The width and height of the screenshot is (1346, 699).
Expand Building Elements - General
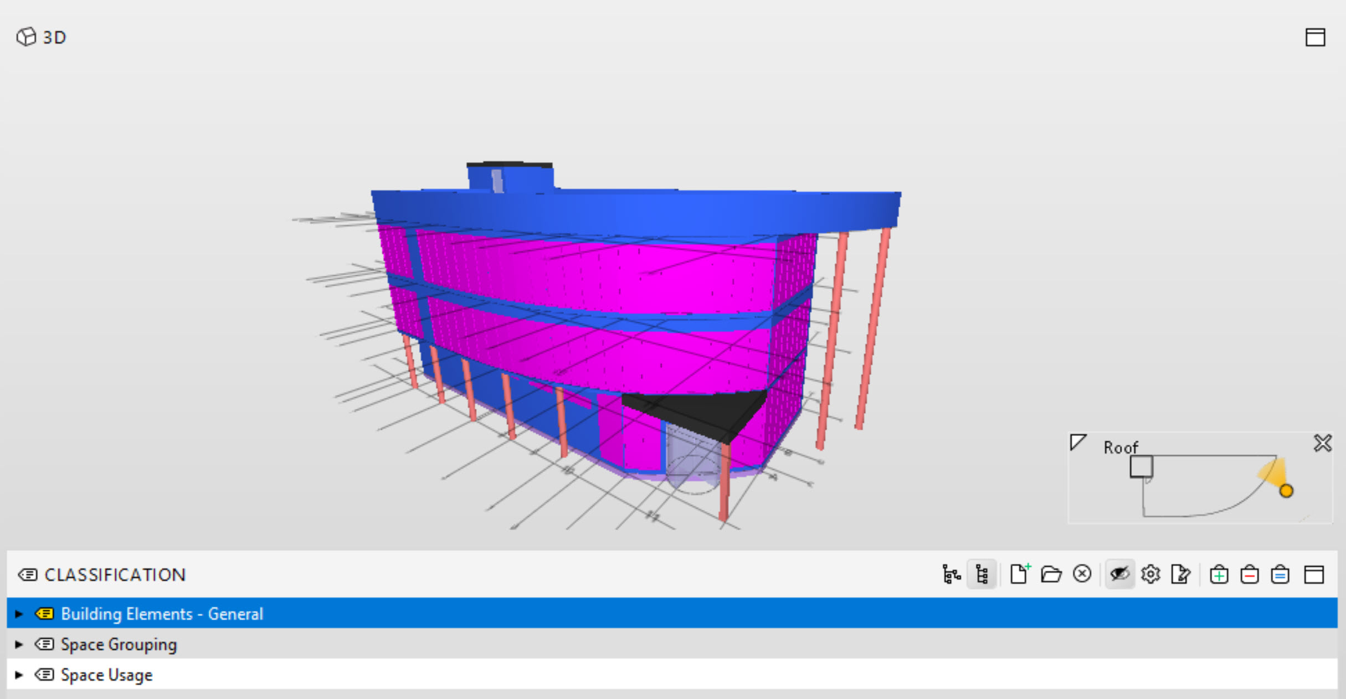click(18, 614)
